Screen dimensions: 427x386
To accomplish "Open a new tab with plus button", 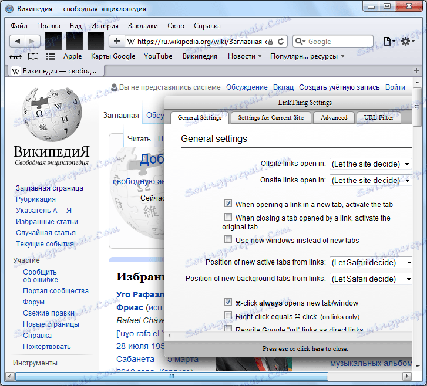I will [416, 71].
